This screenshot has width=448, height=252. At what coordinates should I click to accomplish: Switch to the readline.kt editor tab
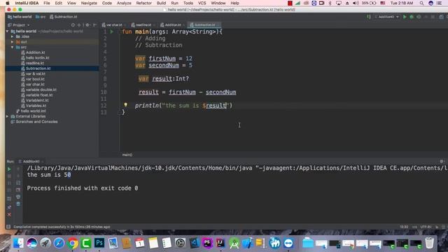[x=143, y=25]
